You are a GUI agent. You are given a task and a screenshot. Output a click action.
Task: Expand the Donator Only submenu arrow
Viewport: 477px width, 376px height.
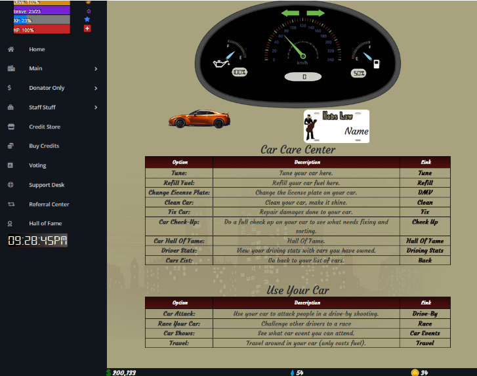tap(96, 88)
